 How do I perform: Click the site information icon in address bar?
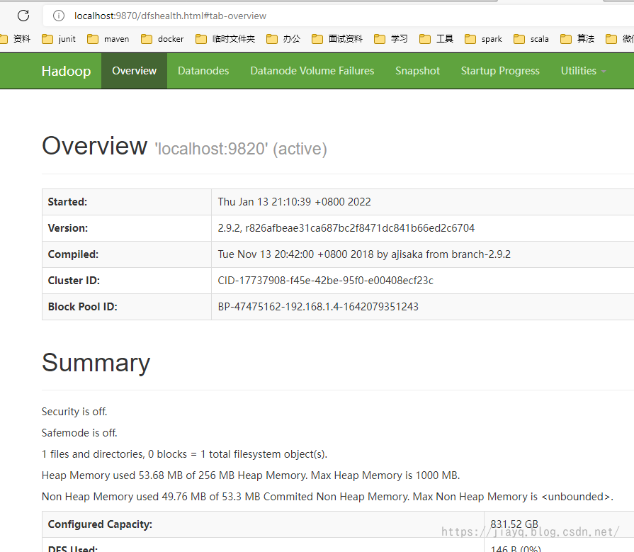pos(59,16)
